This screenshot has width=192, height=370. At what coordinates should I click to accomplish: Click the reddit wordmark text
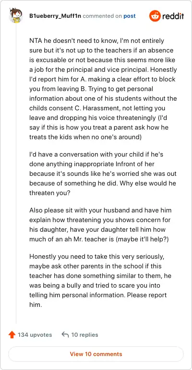click(173, 16)
